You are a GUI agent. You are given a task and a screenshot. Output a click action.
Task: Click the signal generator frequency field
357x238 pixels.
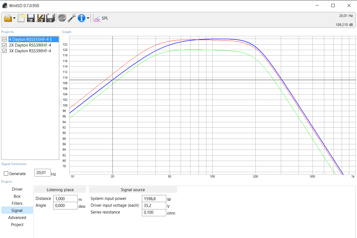tap(42, 173)
